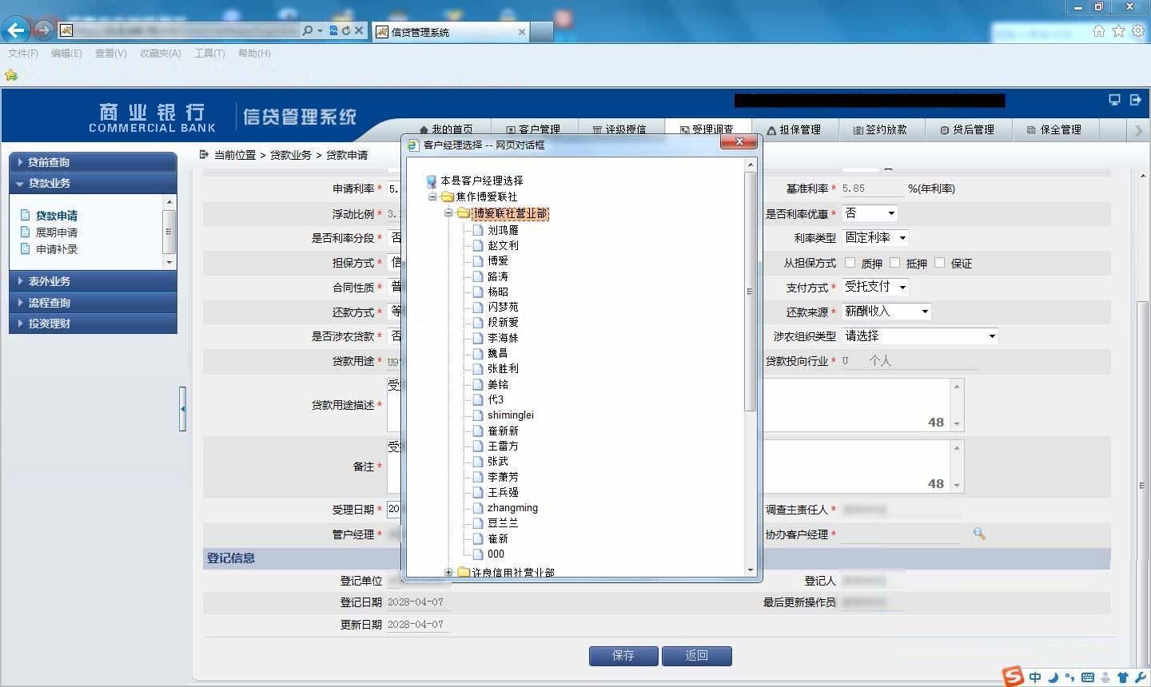Screen dimensions: 1151x687
Task: Open the 协办客户经理 lookup magnifier
Action: (979, 534)
